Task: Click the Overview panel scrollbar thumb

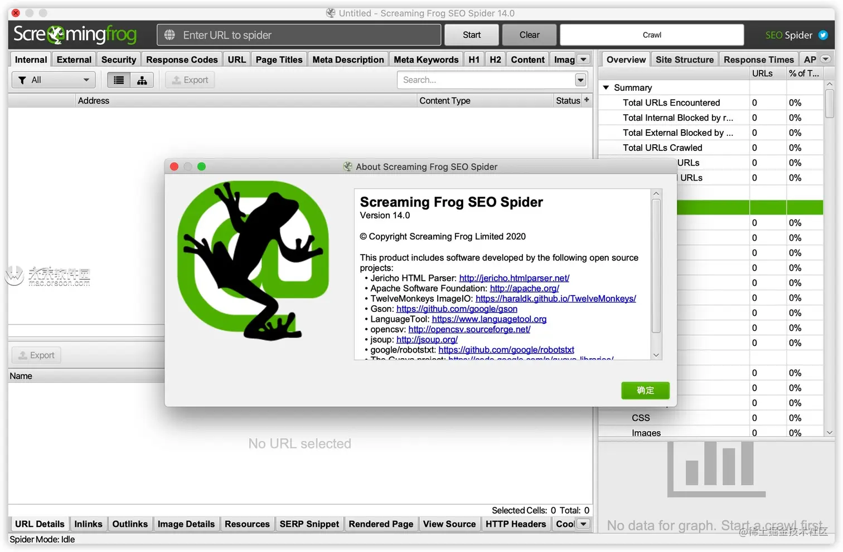Action: tap(829, 103)
